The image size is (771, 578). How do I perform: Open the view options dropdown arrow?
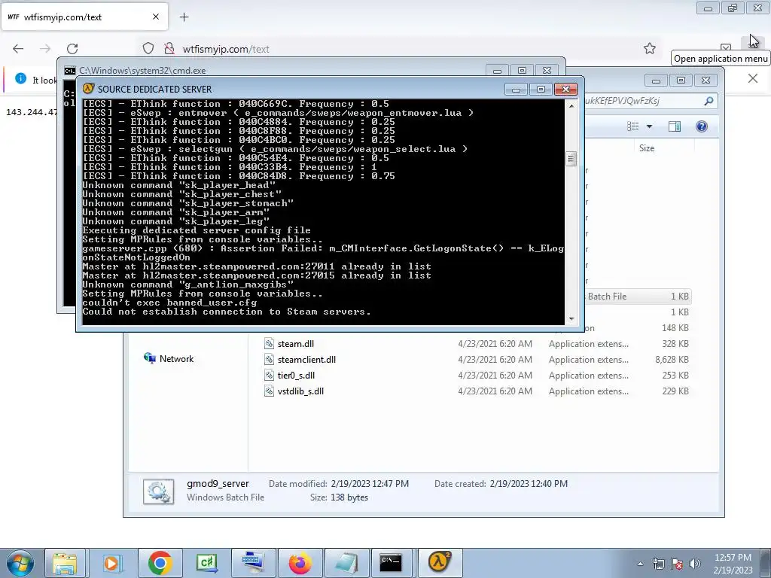pyautogui.click(x=649, y=126)
